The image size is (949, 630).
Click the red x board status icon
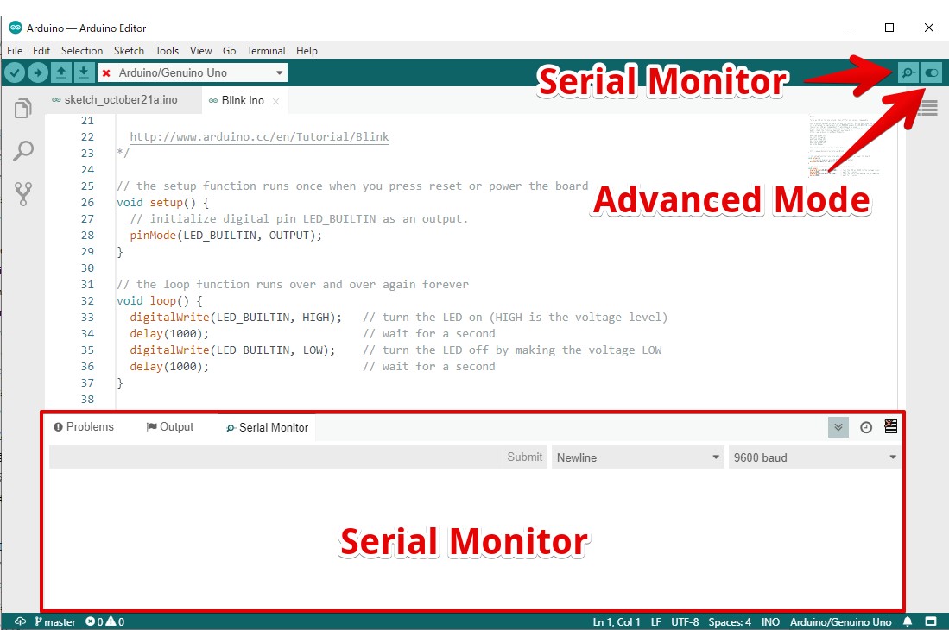point(106,73)
